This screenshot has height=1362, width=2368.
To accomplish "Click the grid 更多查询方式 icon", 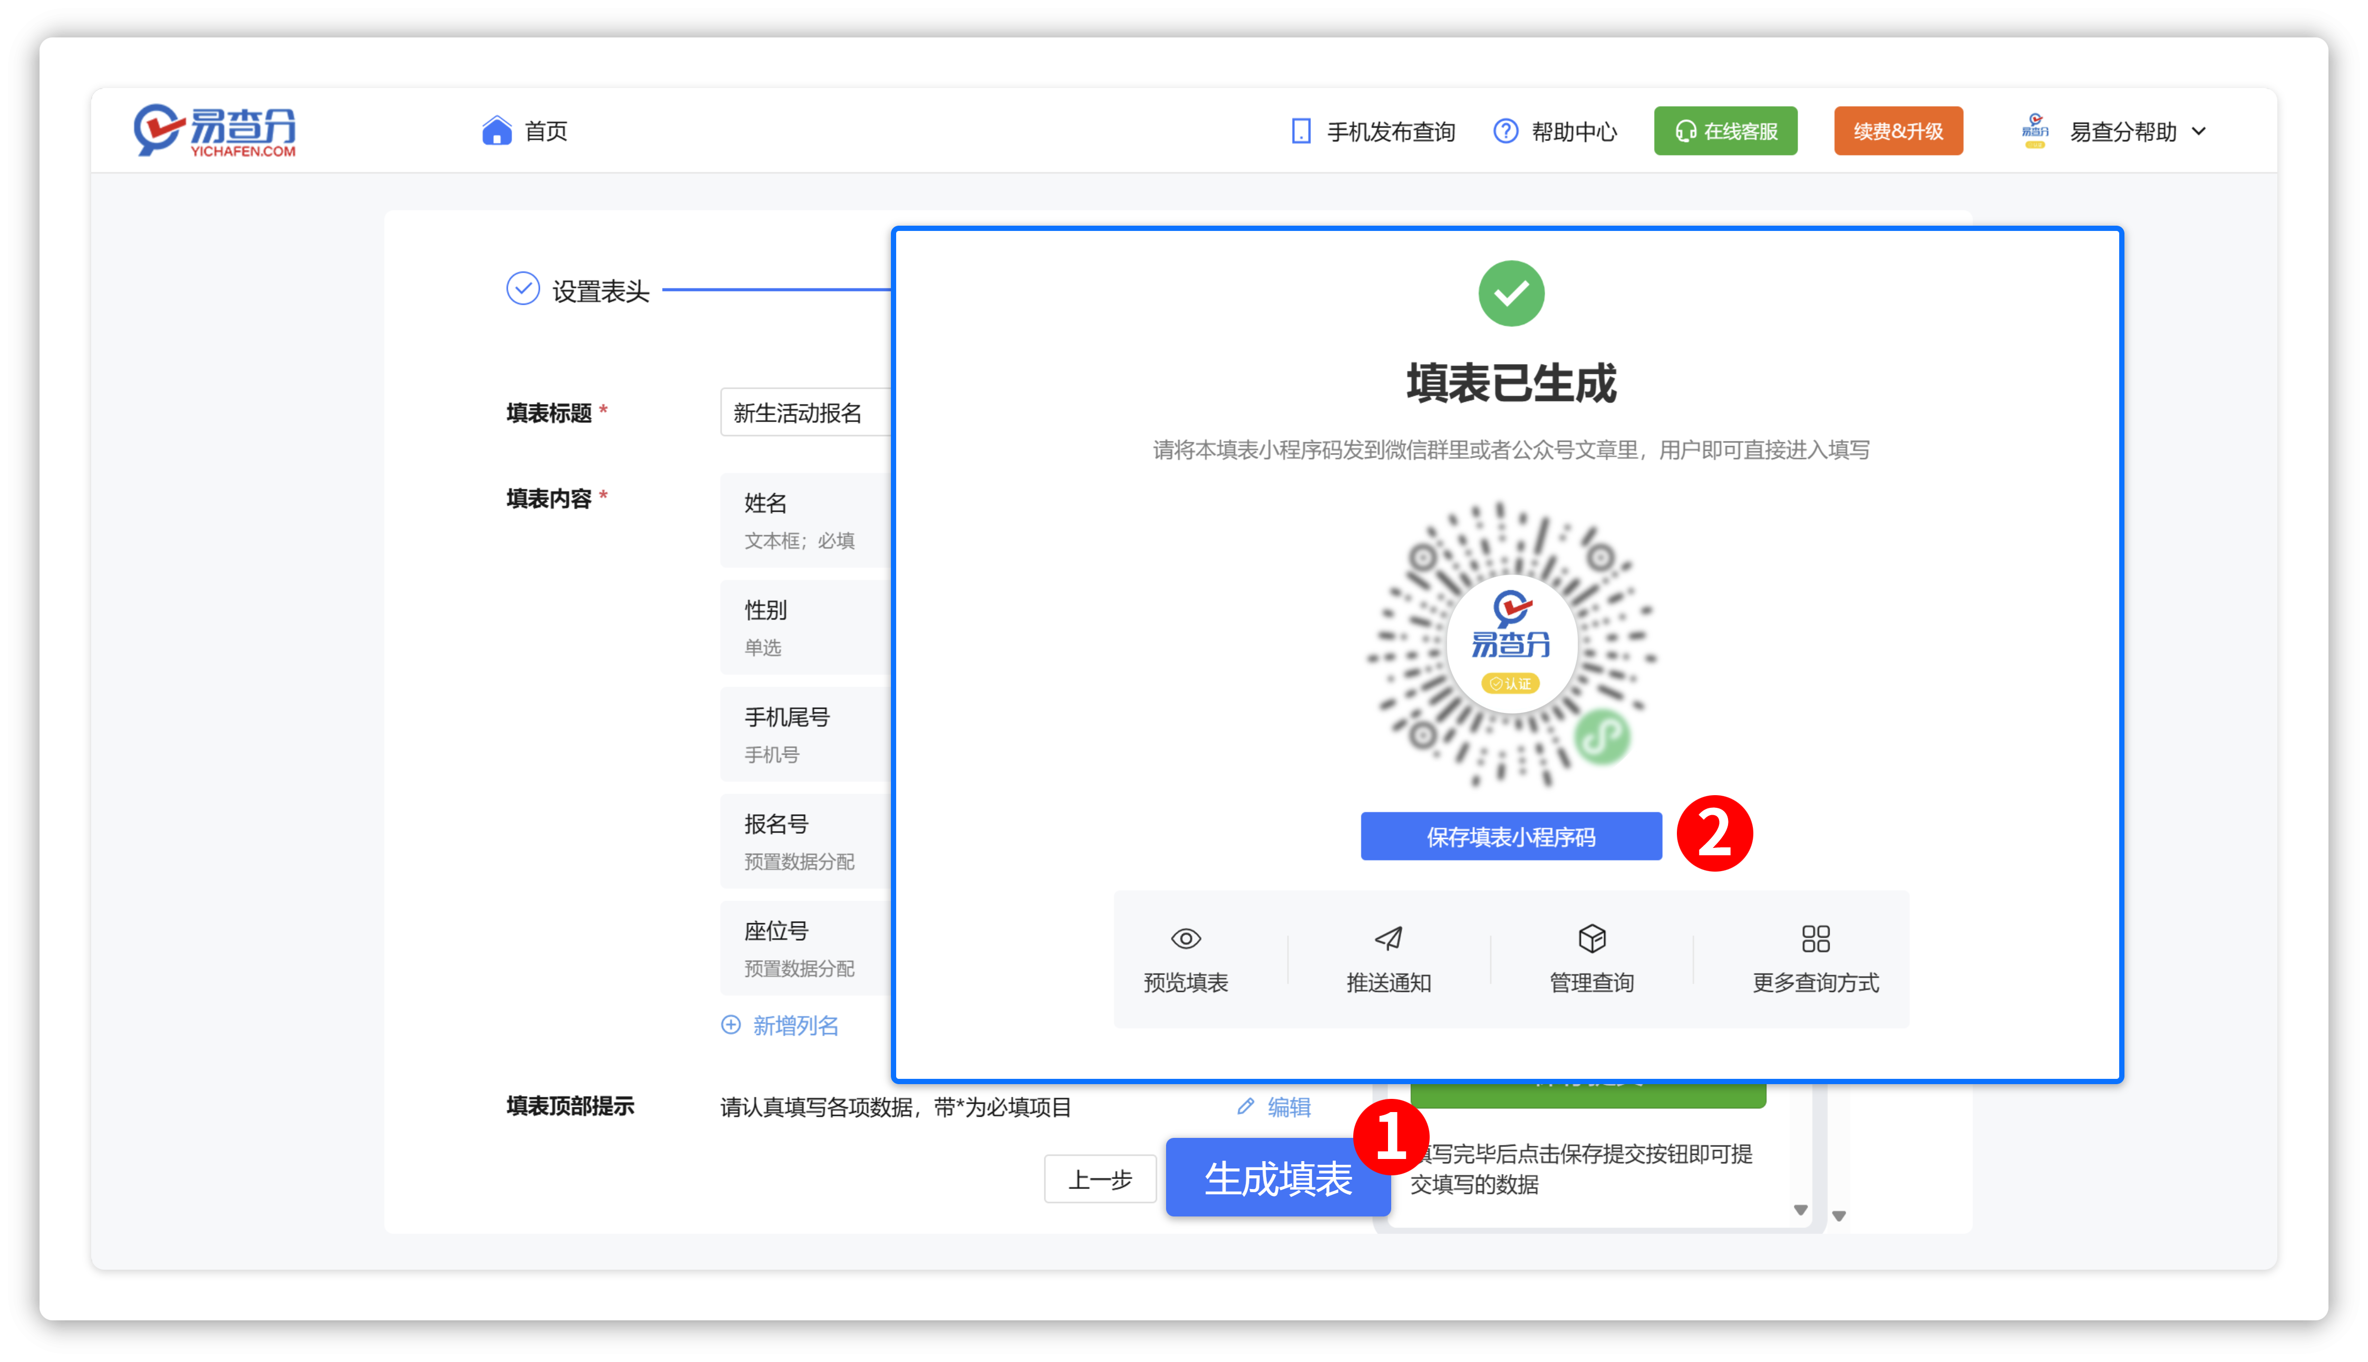I will (1816, 938).
